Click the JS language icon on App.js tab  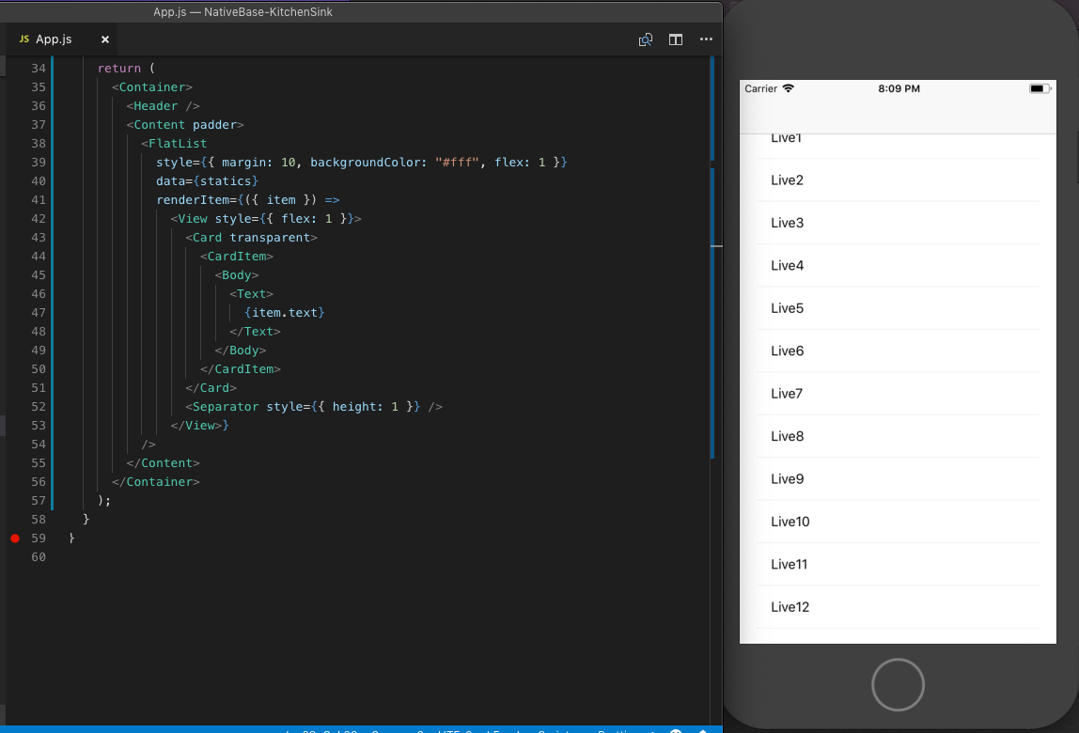click(23, 39)
